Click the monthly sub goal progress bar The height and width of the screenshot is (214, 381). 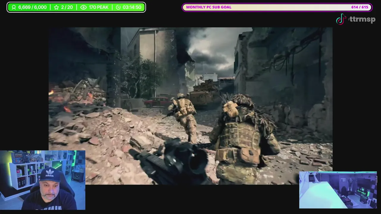coord(277,7)
